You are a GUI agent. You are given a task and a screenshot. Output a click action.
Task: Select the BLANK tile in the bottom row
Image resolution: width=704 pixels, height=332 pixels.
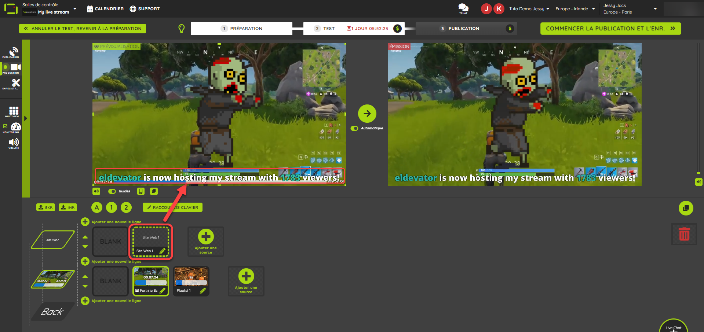110,281
